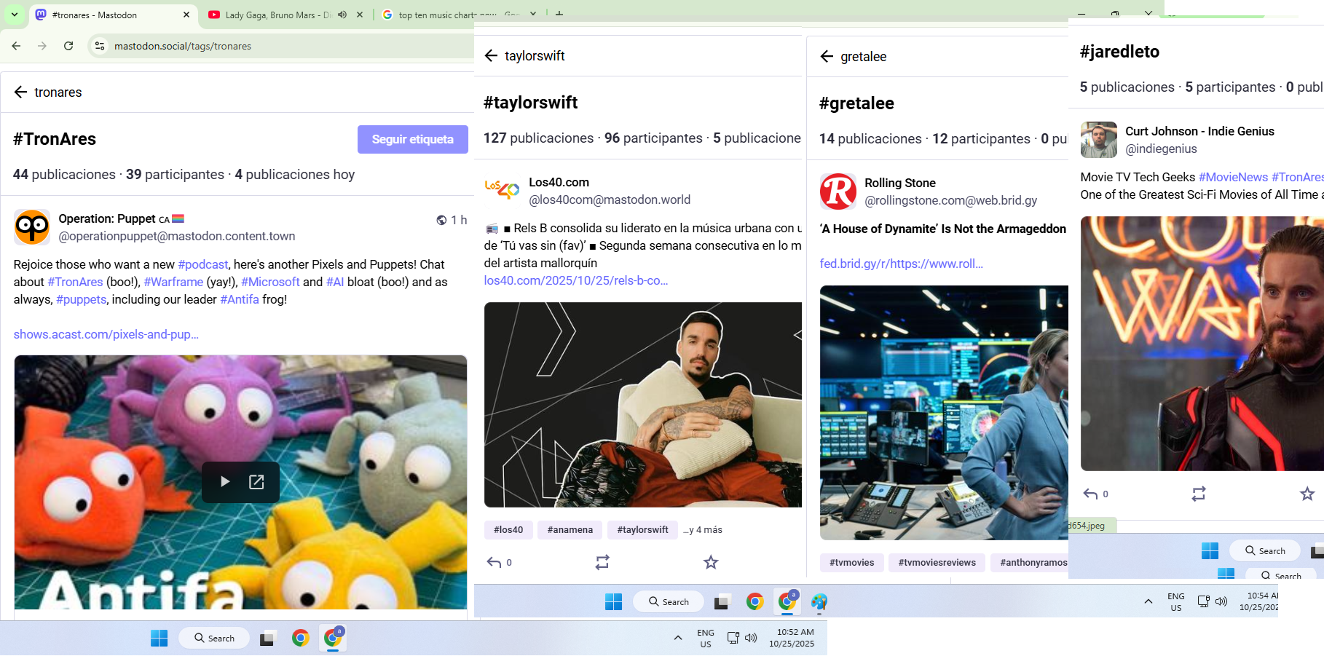Viewport: 1324px width, 656px height.
Task: Open the #podcast hashtag link
Action: (x=203, y=264)
